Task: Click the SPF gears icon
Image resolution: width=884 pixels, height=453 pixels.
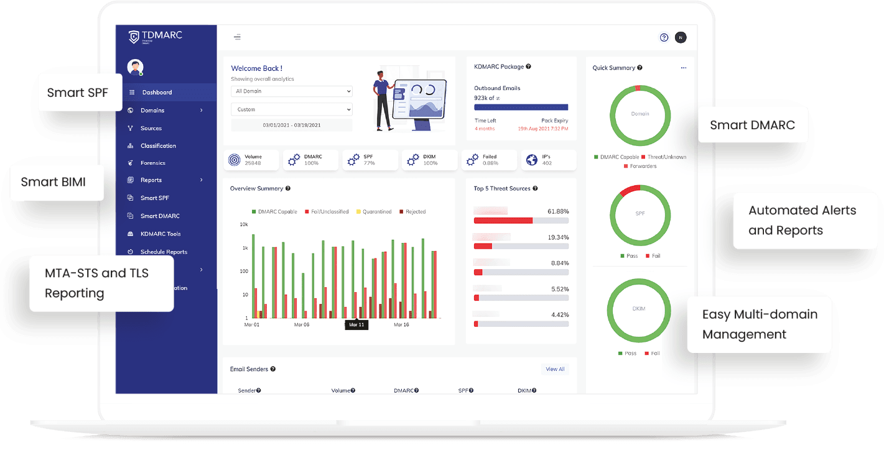Action: point(353,160)
